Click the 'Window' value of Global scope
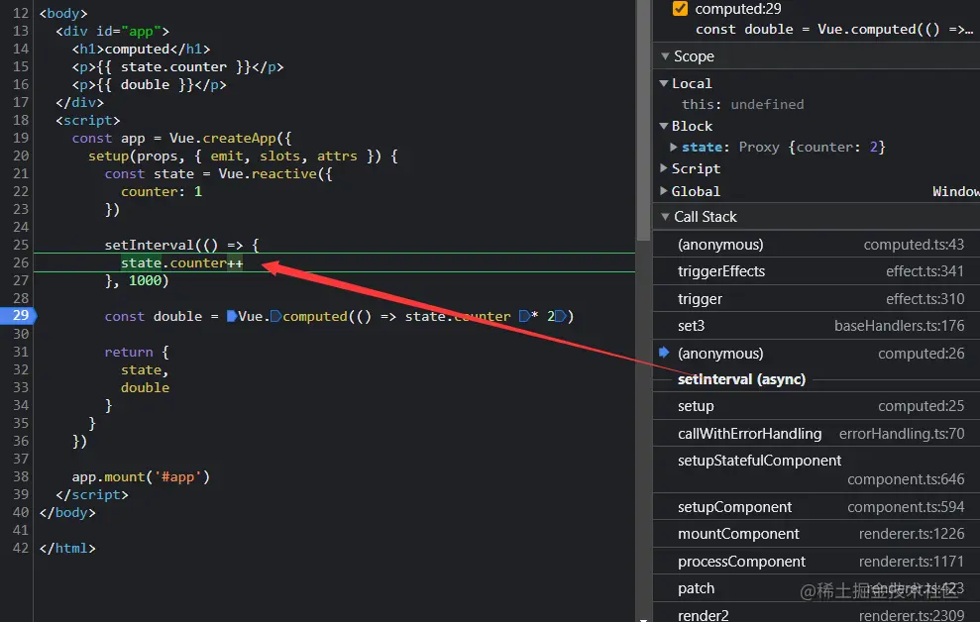Image resolution: width=980 pixels, height=622 pixels. click(955, 191)
